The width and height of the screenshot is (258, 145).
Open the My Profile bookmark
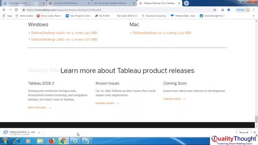102,16
